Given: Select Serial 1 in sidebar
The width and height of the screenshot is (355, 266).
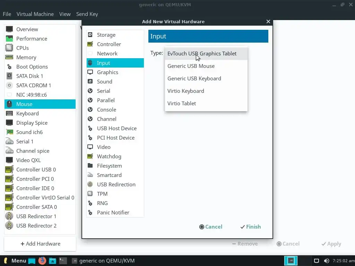Looking at the screenshot, I should click(40, 141).
